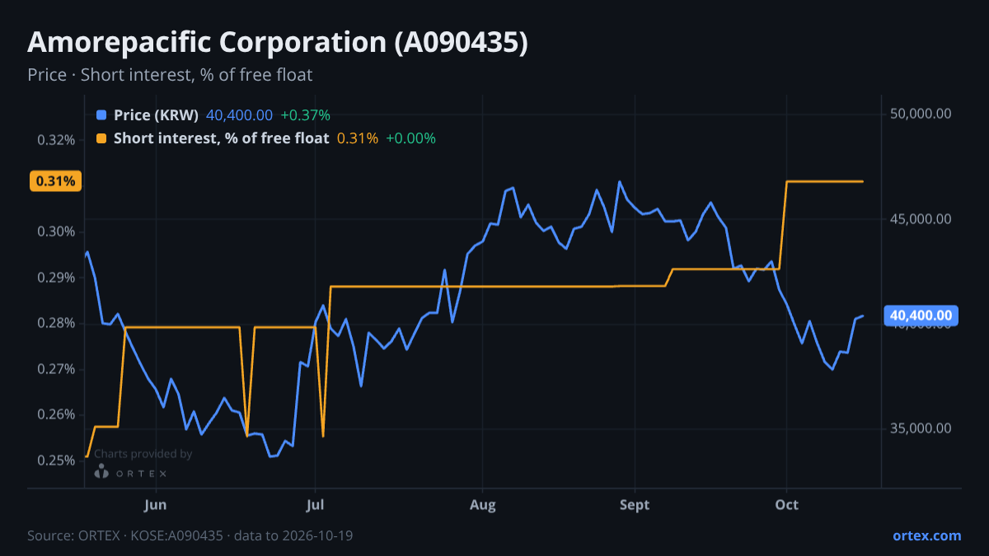Click the orange 0.31% axis value badge

point(56,181)
